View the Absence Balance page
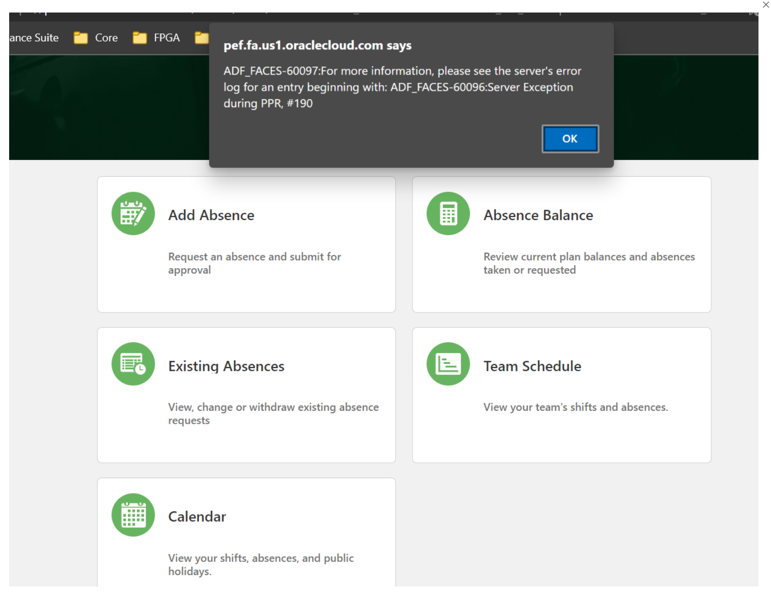This screenshot has width=771, height=600. point(561,245)
